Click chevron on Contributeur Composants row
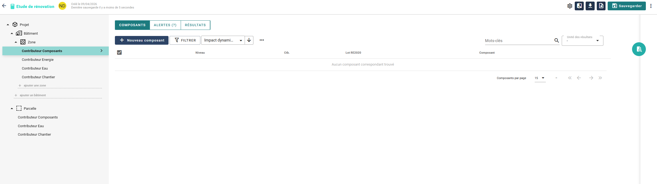 click(x=101, y=50)
